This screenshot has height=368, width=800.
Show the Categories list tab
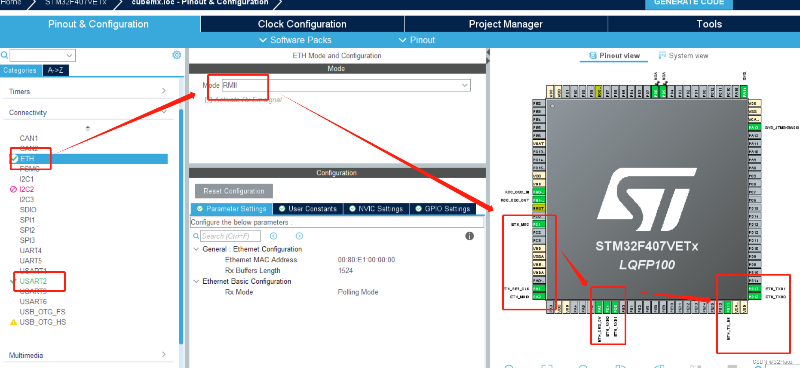20,70
